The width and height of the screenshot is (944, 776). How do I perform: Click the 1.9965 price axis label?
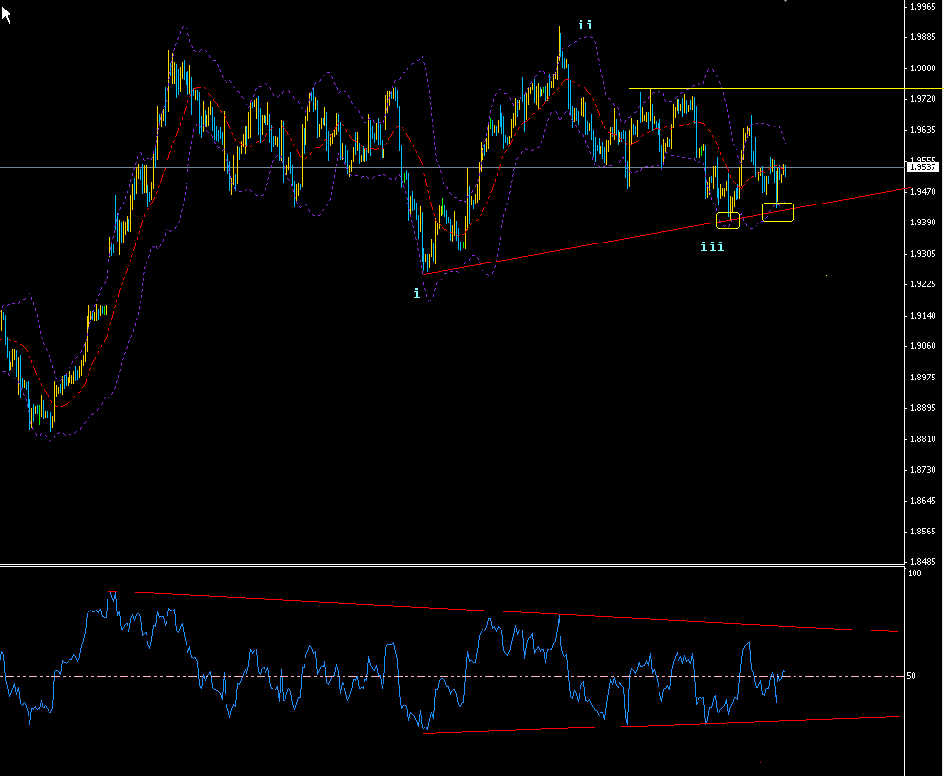pos(922,7)
